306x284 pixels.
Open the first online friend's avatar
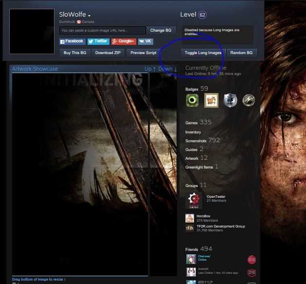tap(191, 259)
